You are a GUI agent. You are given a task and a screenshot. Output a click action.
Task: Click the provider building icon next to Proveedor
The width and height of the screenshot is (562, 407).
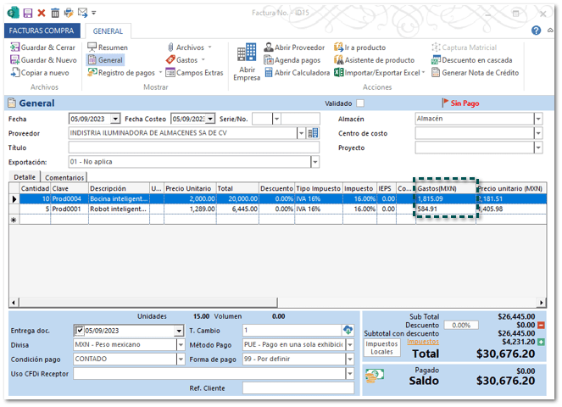click(313, 133)
